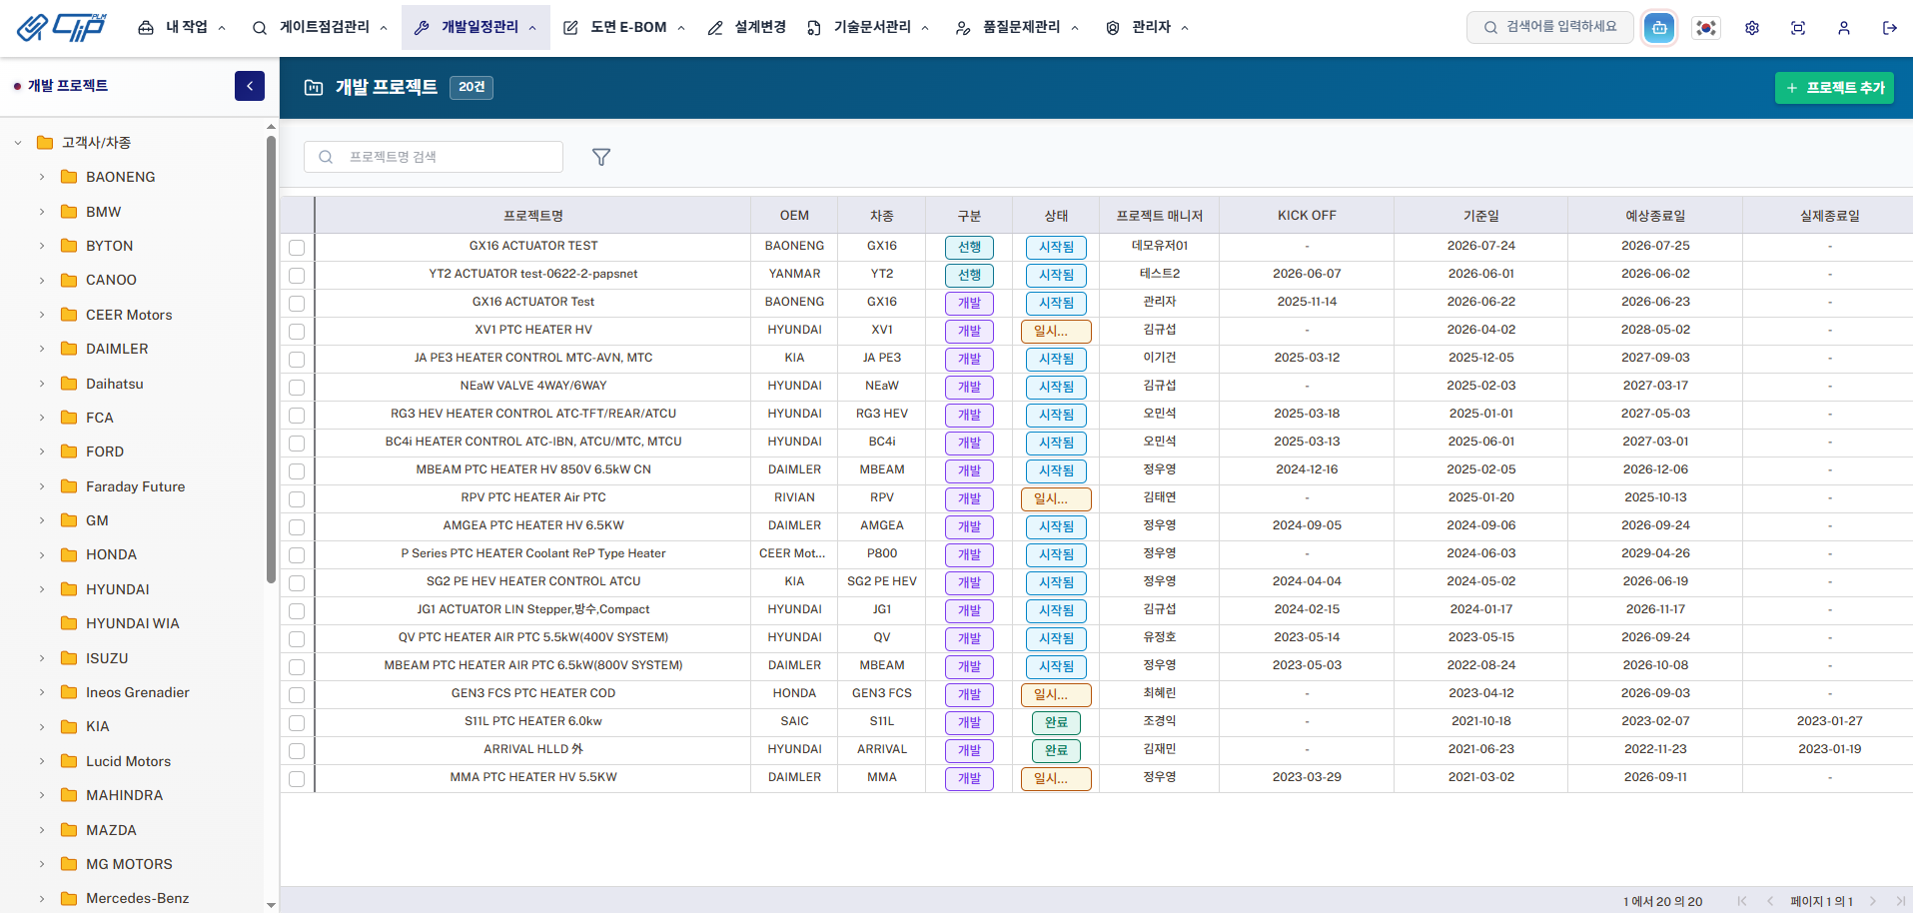Check the YT2 ACTUATOR test-0622-2-papsnet row

[297, 276]
